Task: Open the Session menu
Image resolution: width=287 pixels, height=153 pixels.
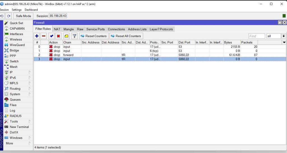Action: pos(4,10)
